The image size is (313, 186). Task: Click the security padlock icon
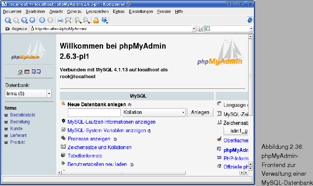click(x=96, y=20)
